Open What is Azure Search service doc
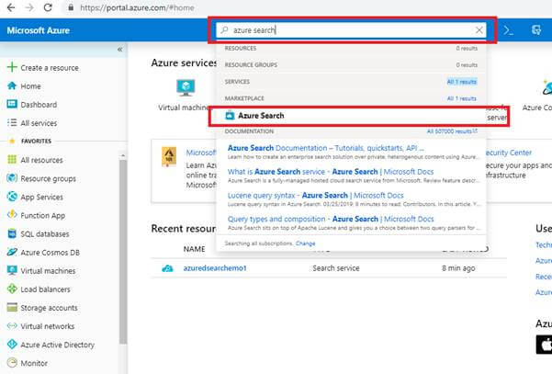 (331, 172)
